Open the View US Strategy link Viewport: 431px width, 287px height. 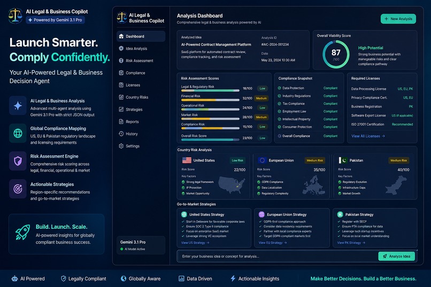195,243
